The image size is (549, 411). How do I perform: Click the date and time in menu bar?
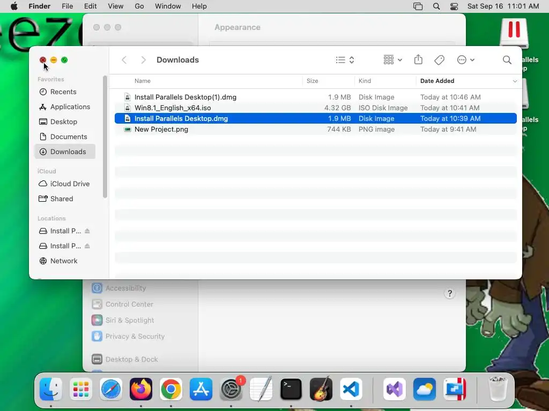(503, 6)
